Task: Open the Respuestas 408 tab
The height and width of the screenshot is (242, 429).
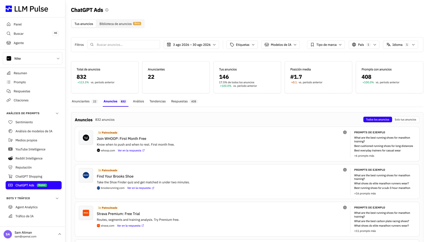Action: tap(184, 101)
